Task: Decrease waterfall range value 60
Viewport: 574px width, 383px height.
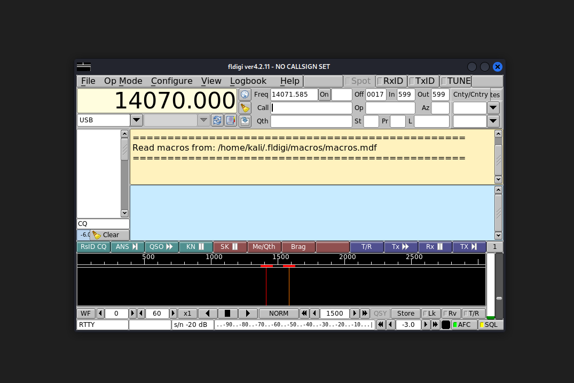Action: 141,314
